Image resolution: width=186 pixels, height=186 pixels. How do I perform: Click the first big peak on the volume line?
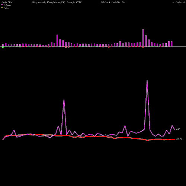pyautogui.click(x=64, y=100)
